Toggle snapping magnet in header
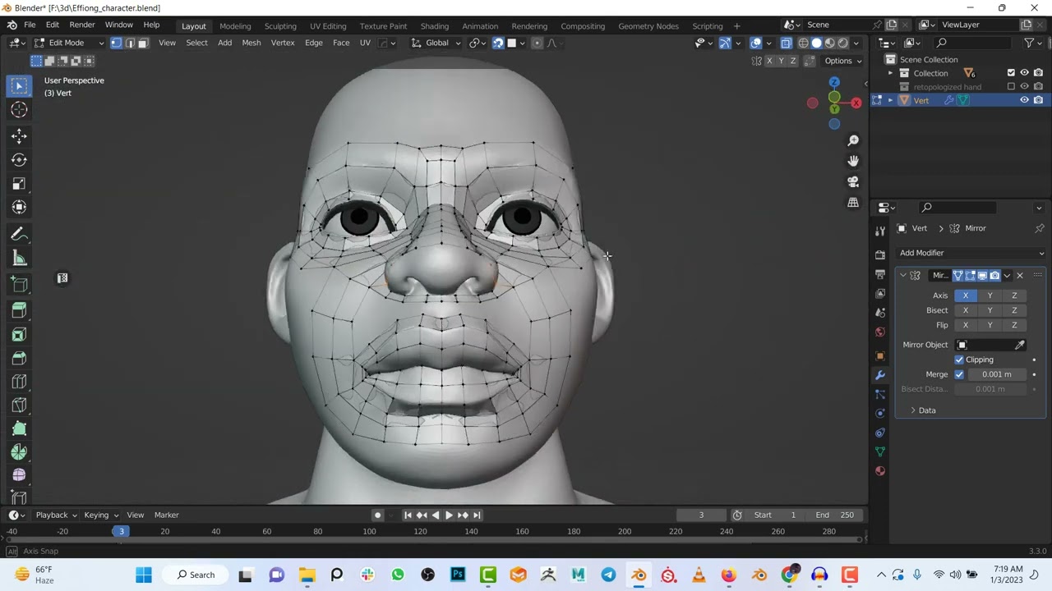Screen dimensions: 1052x591 pyautogui.click(x=498, y=43)
